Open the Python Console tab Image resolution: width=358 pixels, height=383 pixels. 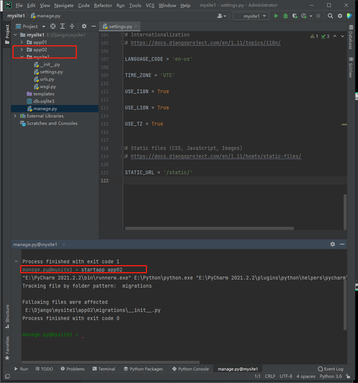[190, 369]
